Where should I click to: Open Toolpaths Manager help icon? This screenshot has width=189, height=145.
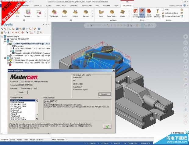(39, 29)
